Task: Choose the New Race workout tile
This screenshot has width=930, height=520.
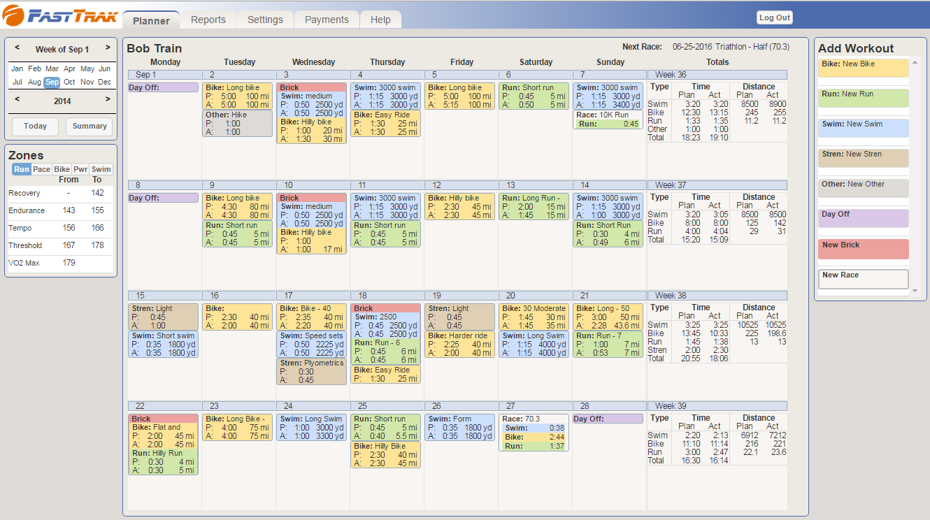Action: [x=863, y=279]
